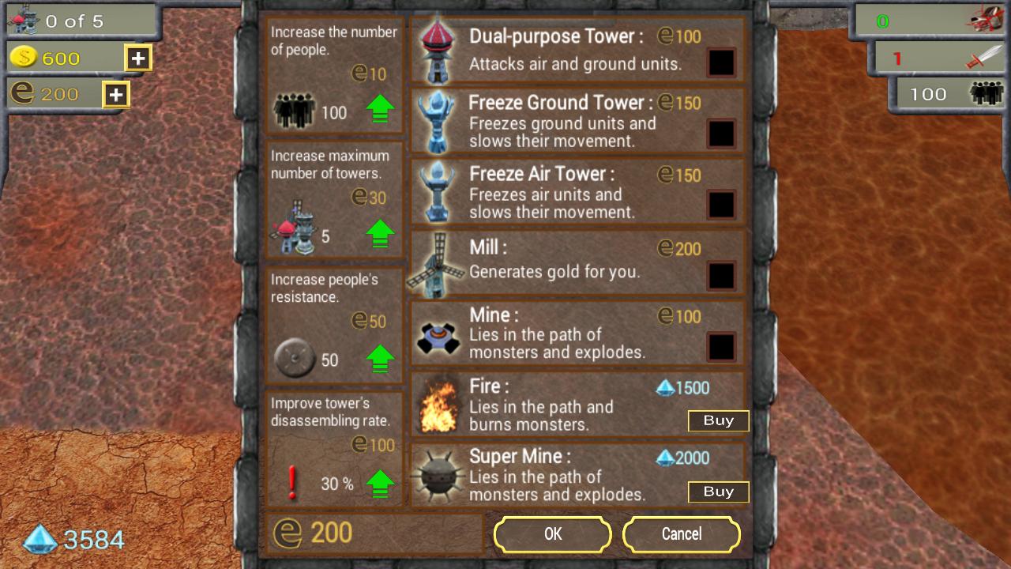Toggle the Mine checkbox
1011x569 pixels.
coord(721,347)
